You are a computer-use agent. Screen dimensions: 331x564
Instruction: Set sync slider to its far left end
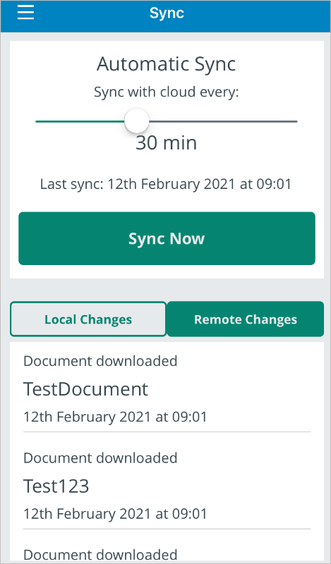point(37,121)
